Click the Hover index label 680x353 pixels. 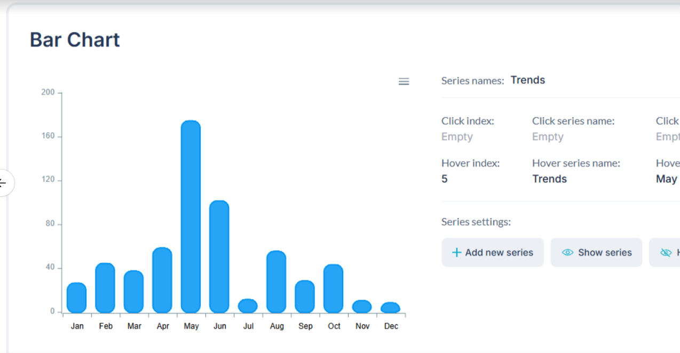pyautogui.click(x=470, y=163)
